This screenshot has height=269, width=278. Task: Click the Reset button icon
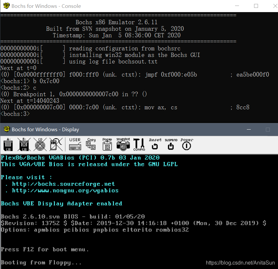click(155, 144)
